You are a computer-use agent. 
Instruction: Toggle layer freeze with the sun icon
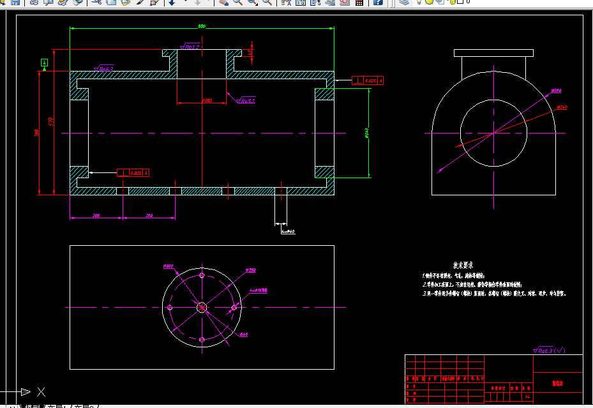pos(429,2)
